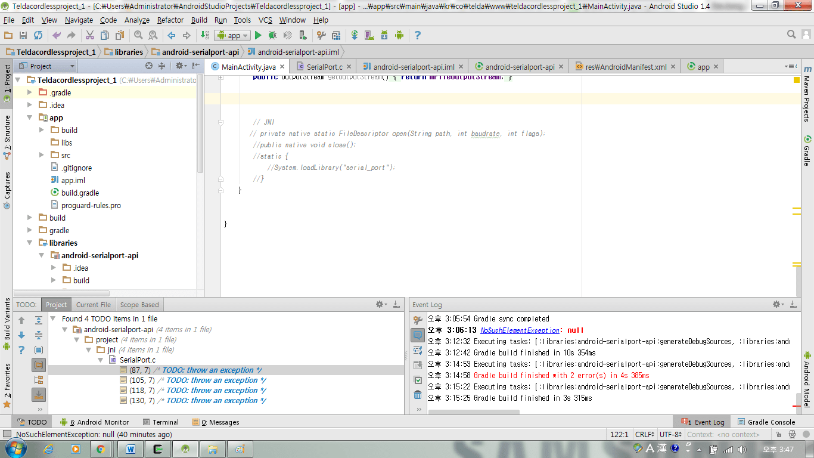Open the Refactor menu

[170, 20]
